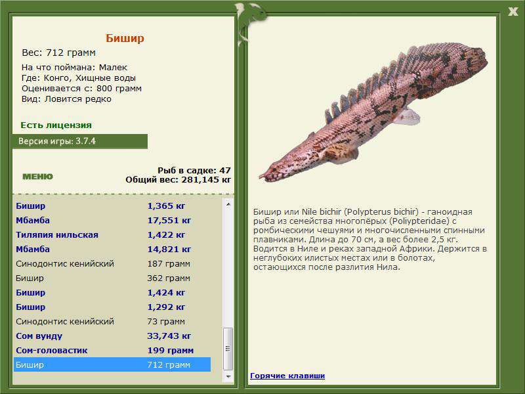Screen dimensions: 525x394
Task: Click the Вид: Ловится редко line
Action: click(66, 99)
